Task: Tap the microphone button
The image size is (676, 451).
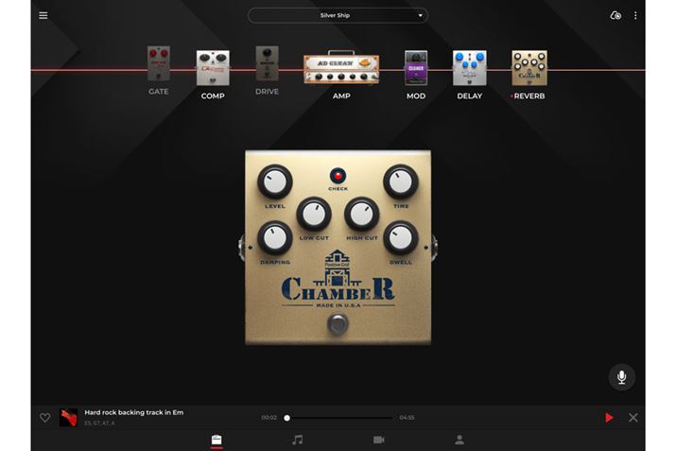Action: coord(621,377)
